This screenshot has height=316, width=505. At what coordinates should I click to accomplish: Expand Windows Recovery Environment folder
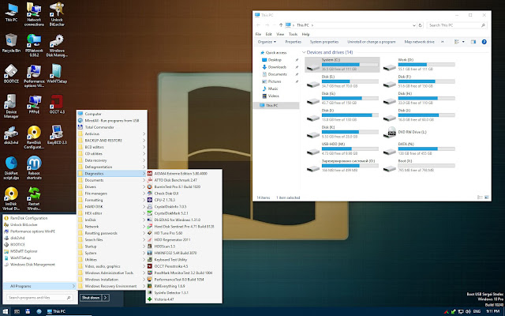112,286
